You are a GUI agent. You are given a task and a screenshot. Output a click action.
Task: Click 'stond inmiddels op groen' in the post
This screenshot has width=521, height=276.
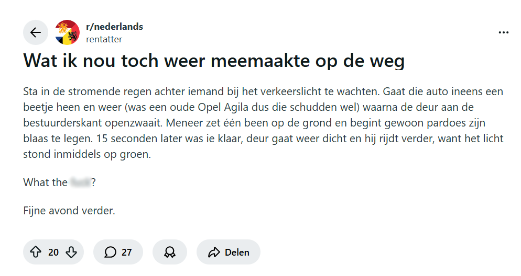pyautogui.click(x=87, y=155)
